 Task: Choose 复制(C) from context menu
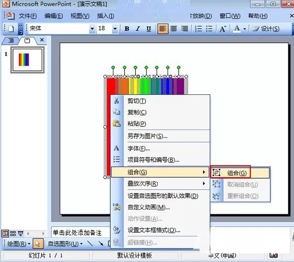pos(160,112)
